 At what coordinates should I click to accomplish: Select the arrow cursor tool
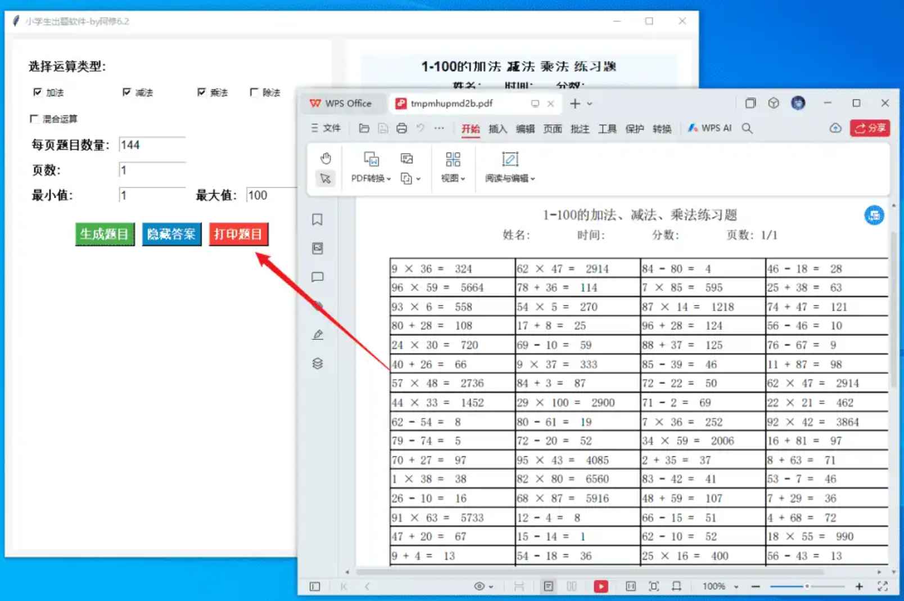(x=325, y=179)
